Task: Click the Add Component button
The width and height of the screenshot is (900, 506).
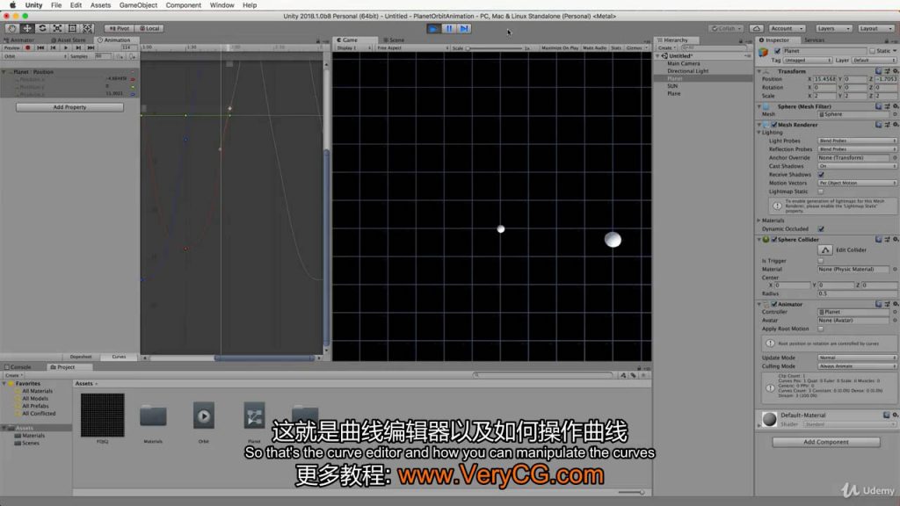Action: pos(825,442)
